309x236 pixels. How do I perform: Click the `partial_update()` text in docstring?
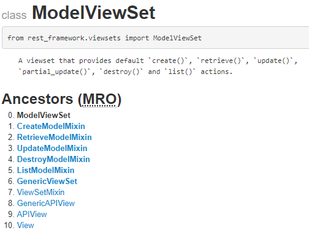[x=55, y=72]
